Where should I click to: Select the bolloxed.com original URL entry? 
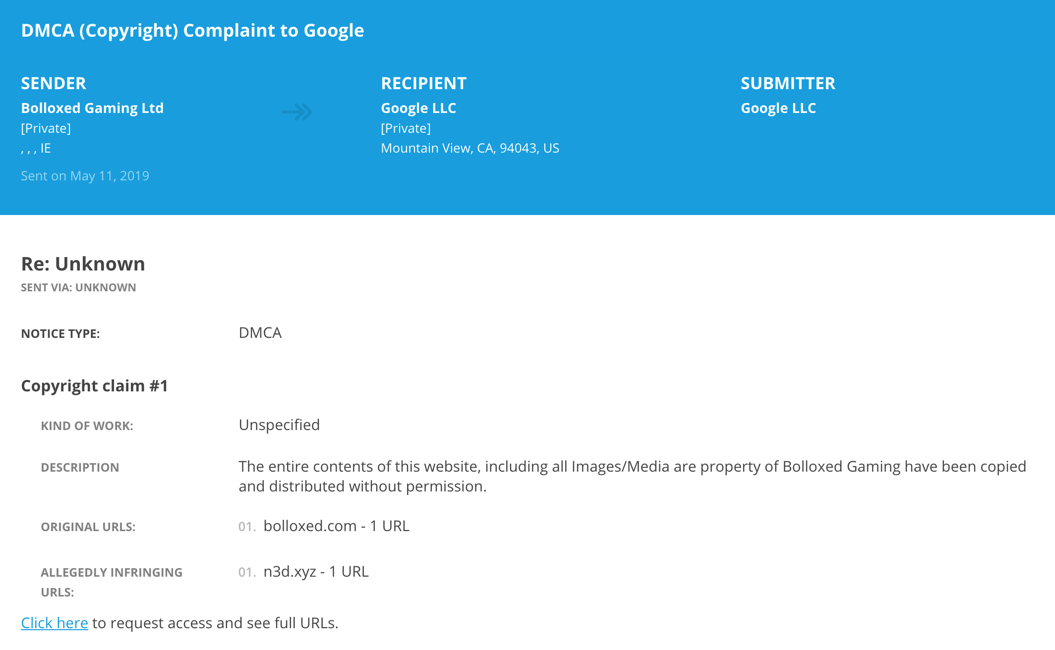[x=336, y=526]
